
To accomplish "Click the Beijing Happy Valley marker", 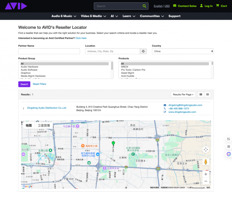I will pyautogui.click(x=105, y=168).
